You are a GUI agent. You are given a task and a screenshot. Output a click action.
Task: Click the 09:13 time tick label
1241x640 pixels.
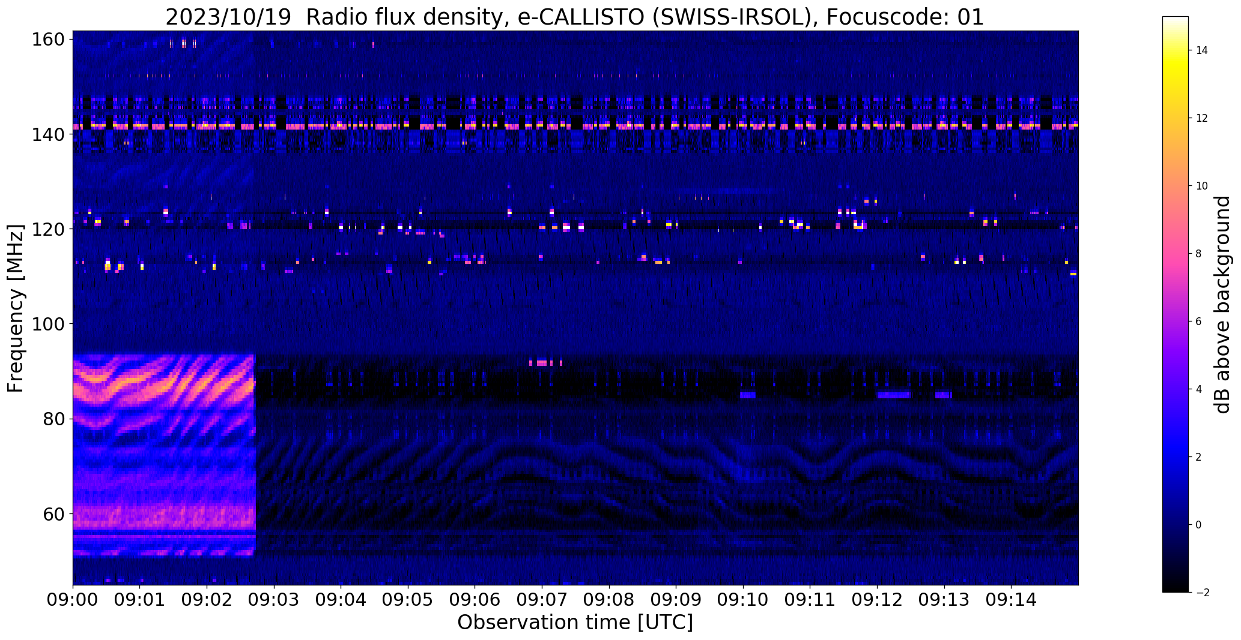tap(944, 600)
